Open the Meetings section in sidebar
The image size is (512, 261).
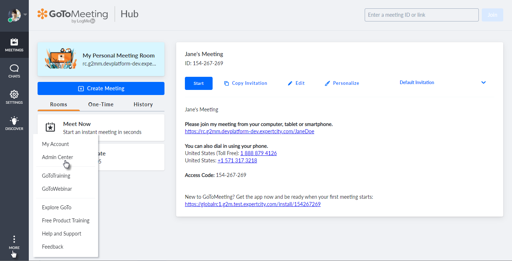(14, 45)
